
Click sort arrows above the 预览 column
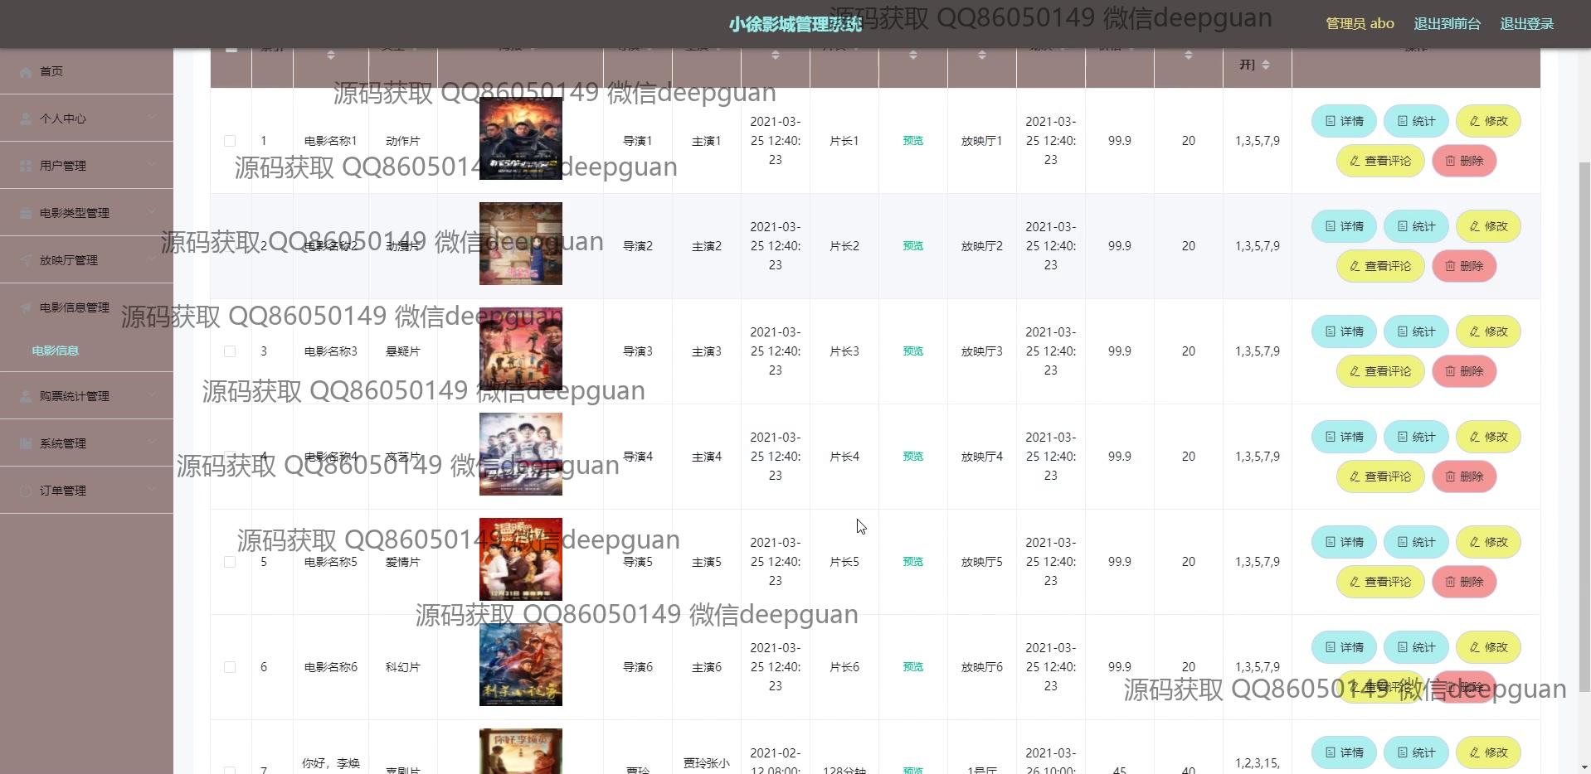tap(912, 55)
